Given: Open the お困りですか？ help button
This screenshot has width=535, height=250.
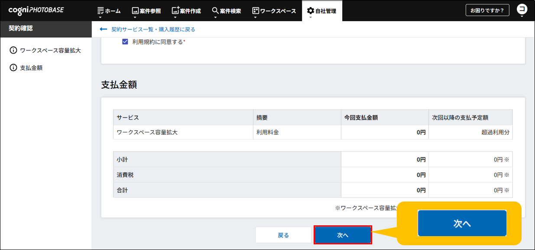Looking at the screenshot, I should coord(487,11).
